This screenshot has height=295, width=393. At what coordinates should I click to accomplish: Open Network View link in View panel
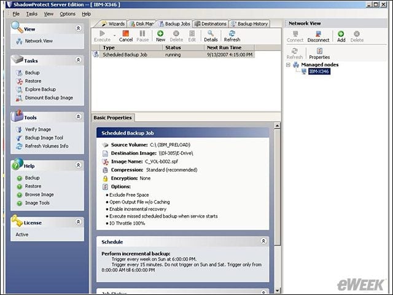coord(39,41)
